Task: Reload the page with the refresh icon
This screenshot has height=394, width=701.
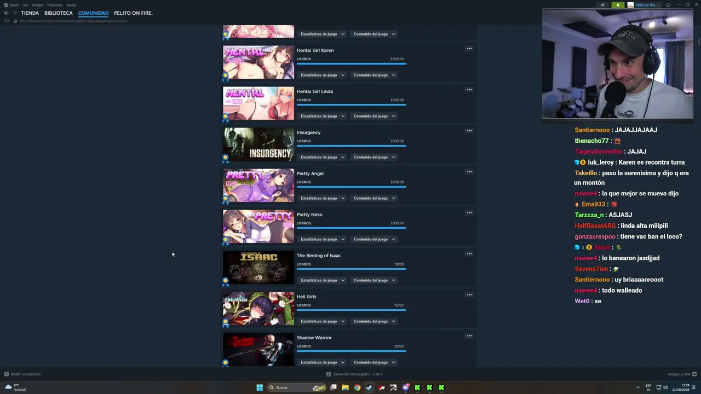Action: 7,21
